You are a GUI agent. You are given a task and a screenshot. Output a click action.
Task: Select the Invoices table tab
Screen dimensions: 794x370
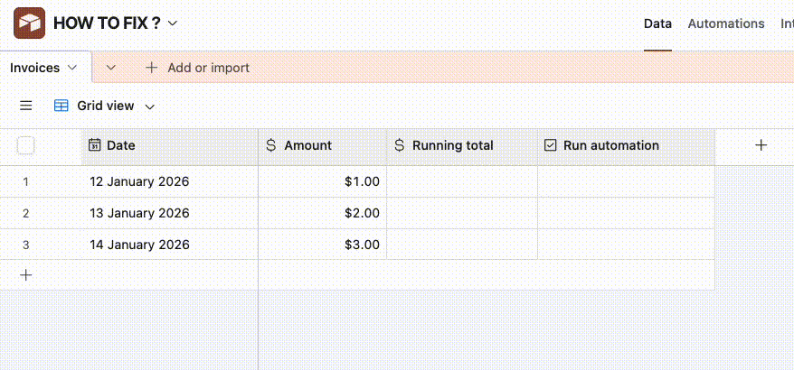click(35, 68)
